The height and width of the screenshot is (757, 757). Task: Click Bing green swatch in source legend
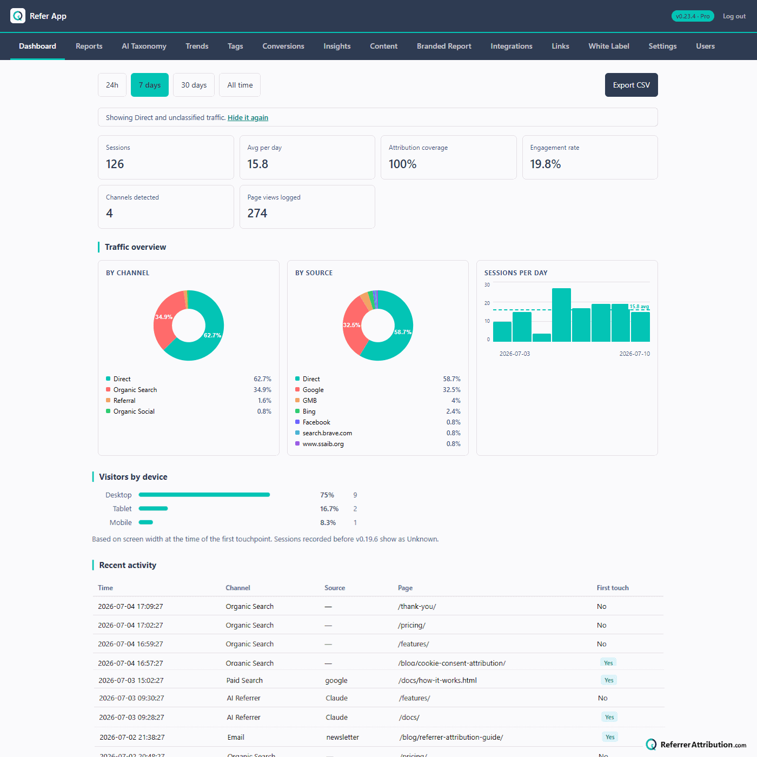point(297,411)
